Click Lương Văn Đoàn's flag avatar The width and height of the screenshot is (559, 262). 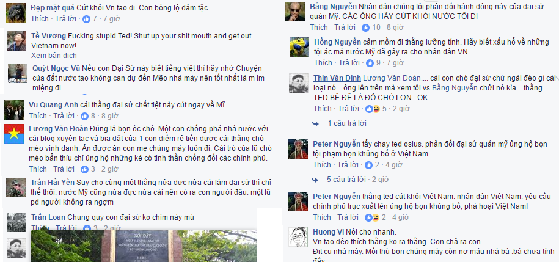tap(14, 134)
